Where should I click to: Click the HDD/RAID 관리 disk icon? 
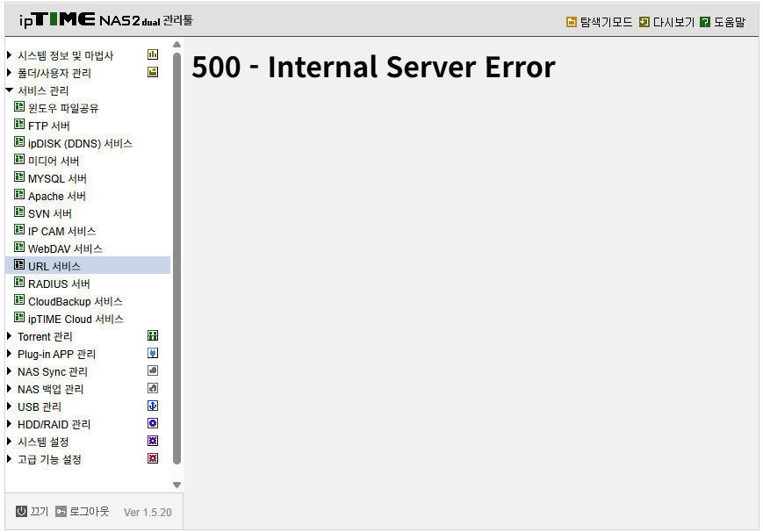[153, 423]
